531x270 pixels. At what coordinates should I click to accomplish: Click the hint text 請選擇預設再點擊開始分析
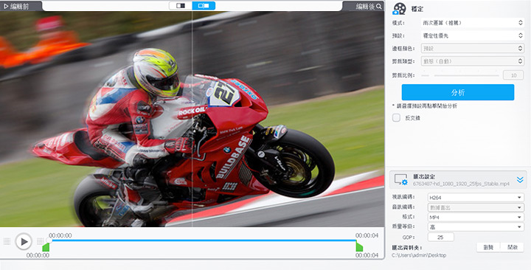(426, 106)
